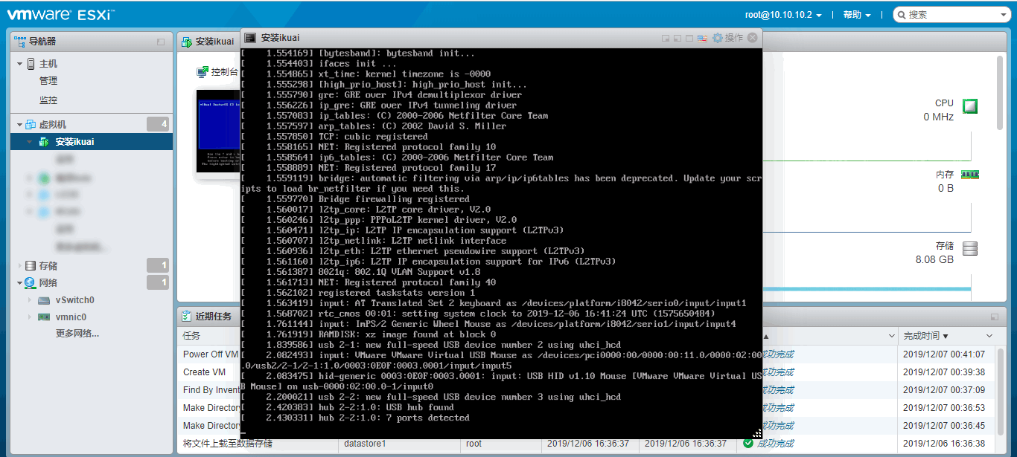Screen dimensions: 1017x457
Task: Open keyboard layout flag icon in console title bar
Action: coord(702,38)
